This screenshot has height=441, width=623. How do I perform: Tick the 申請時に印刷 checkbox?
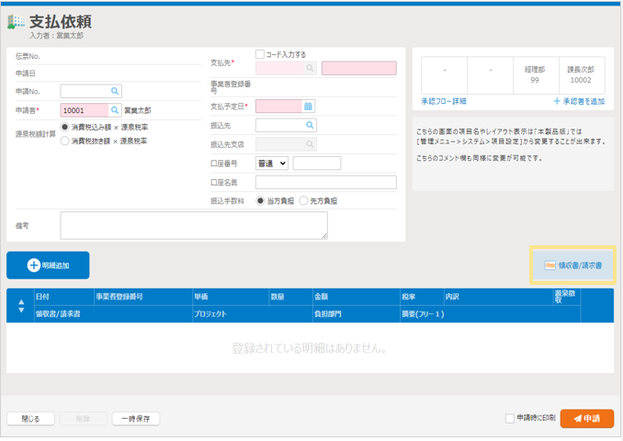click(510, 419)
